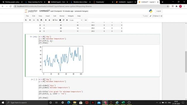This screenshot has height=105, width=187.
Task: Switch to the Plotting graphs browser tab
Action: [x=12, y=2]
